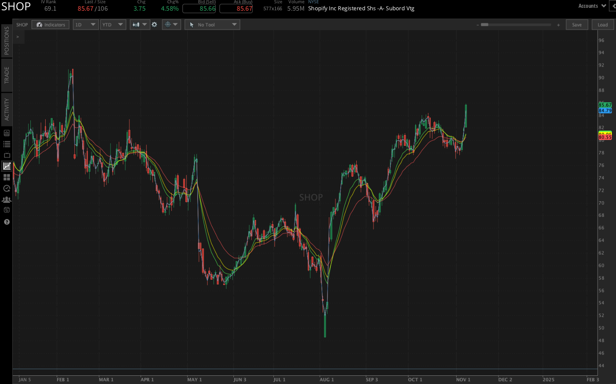Open the Activity side tab
616x384 pixels.
click(7, 109)
